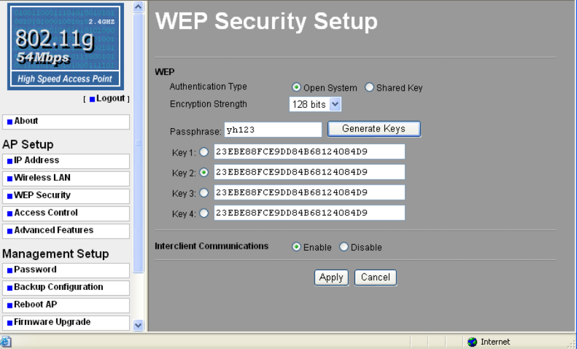Select Open System authentication type
The width and height of the screenshot is (577, 349).
pos(296,88)
